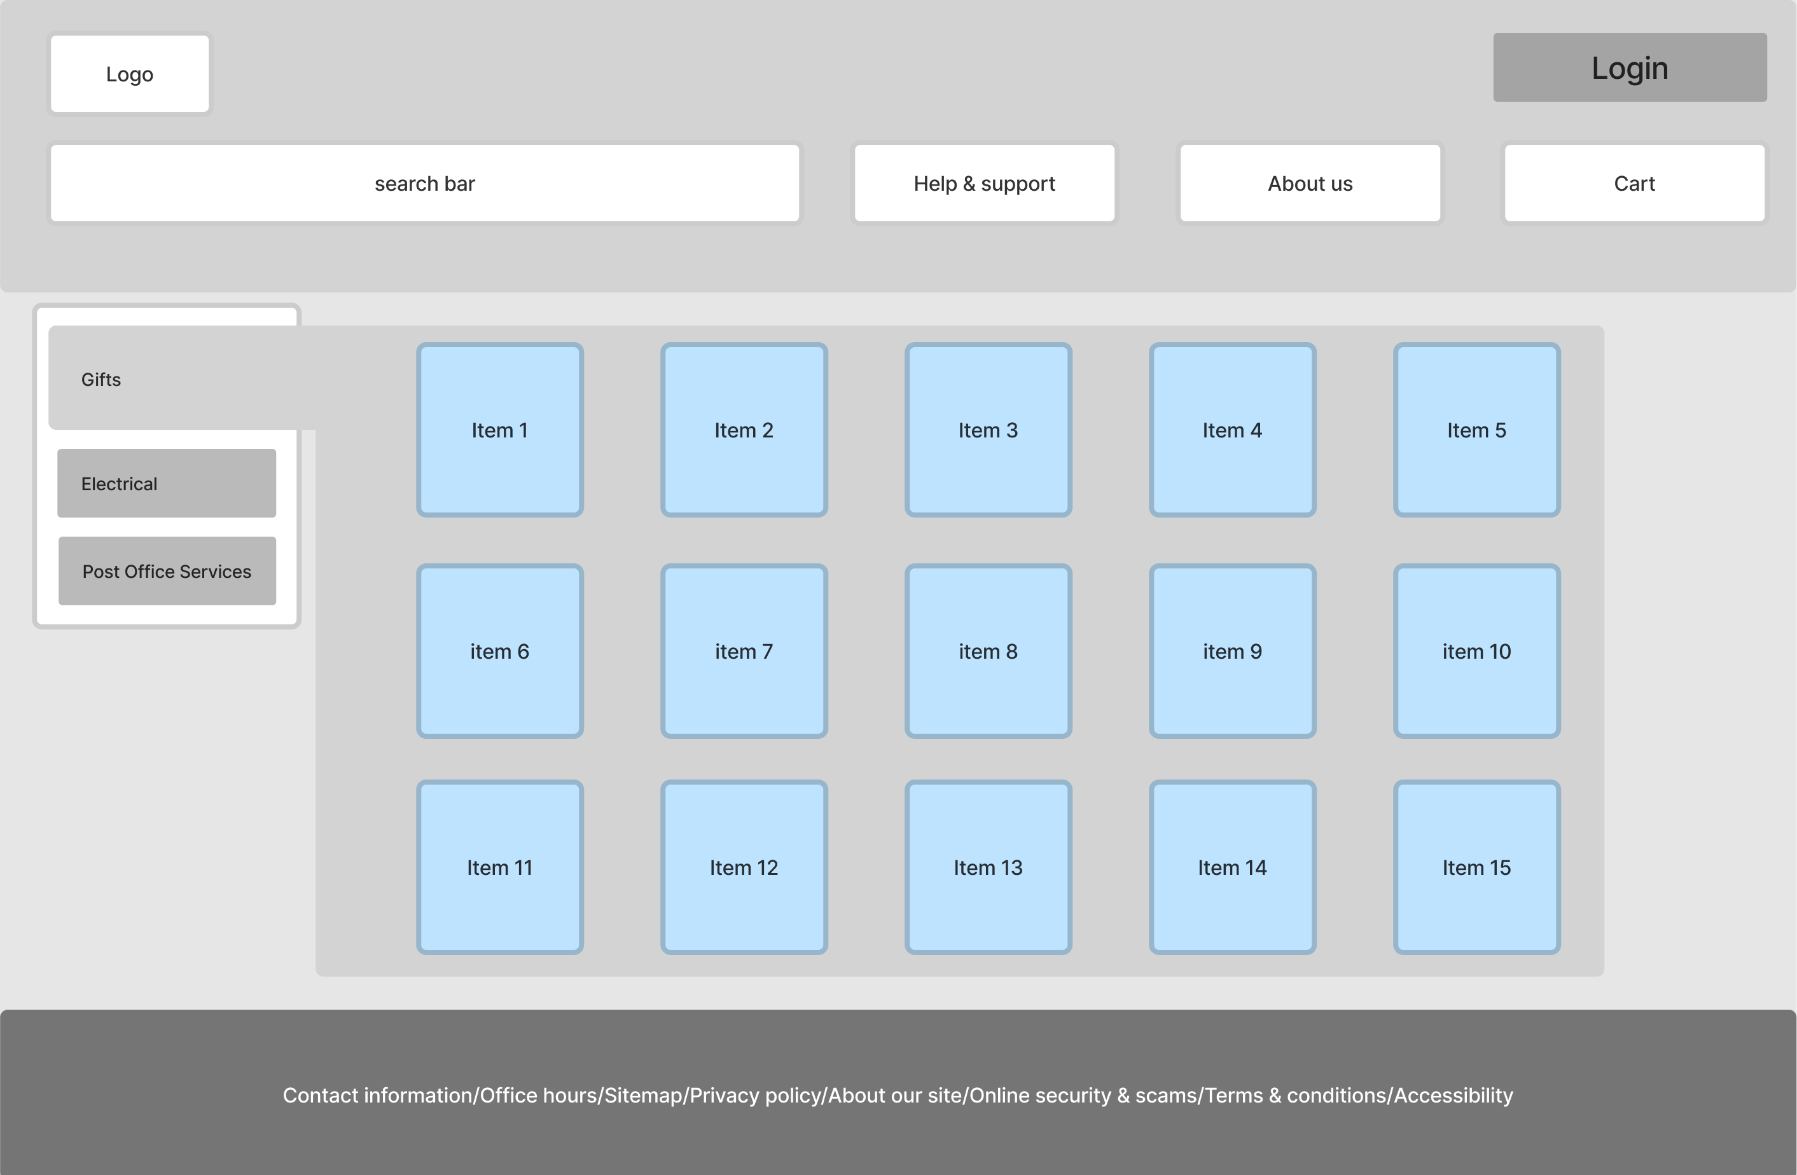Image resolution: width=1797 pixels, height=1175 pixels.
Task: Choose Post Office Services category
Action: (167, 571)
